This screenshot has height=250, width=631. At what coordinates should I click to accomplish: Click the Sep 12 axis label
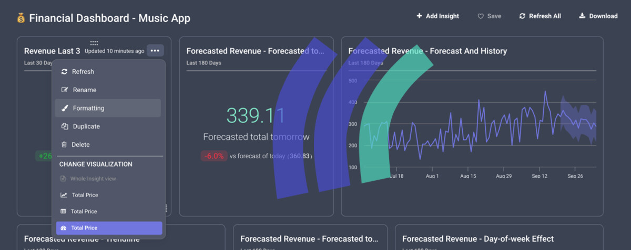pos(540,176)
